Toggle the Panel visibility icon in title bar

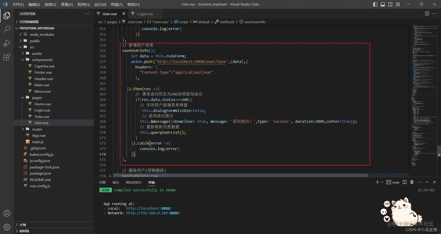pos(383,4)
